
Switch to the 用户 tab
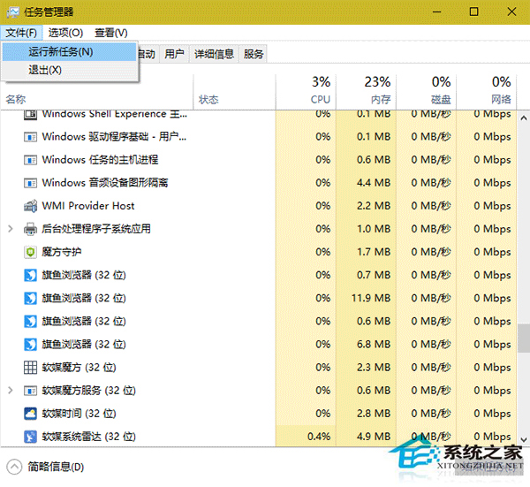174,54
